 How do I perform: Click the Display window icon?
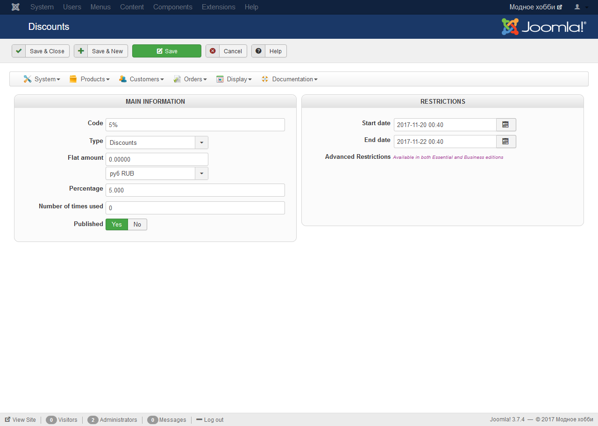coord(220,79)
